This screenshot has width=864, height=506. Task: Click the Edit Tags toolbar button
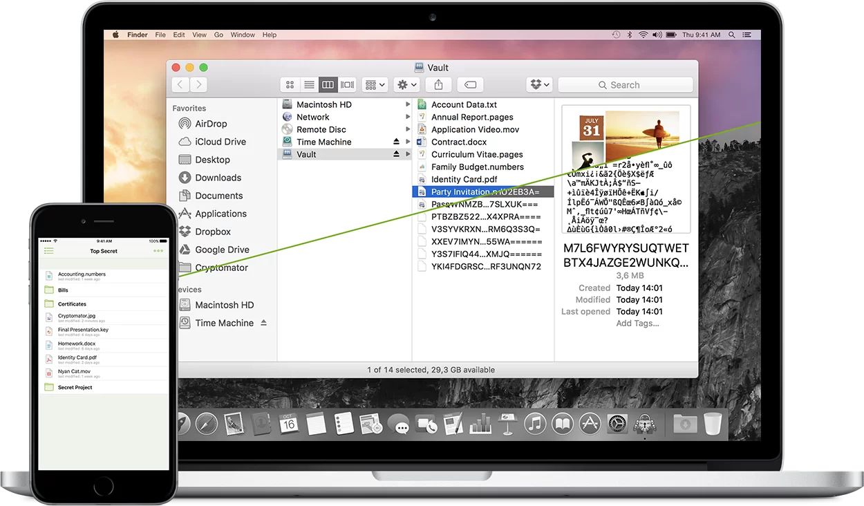point(470,84)
